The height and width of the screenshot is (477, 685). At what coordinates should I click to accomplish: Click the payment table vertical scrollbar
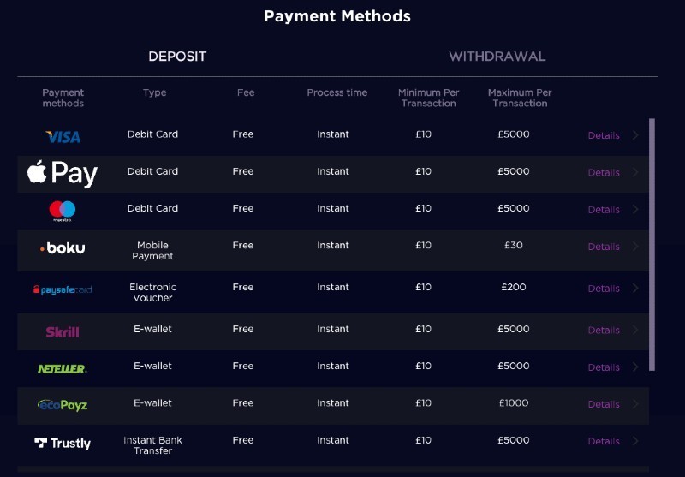coord(652,245)
